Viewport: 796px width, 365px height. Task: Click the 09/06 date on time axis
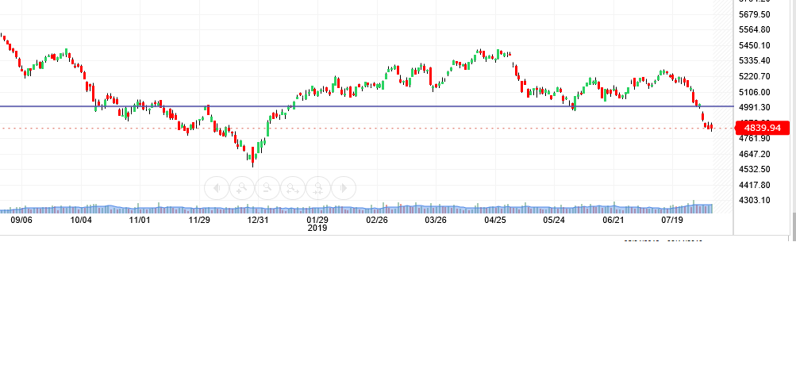point(21,220)
